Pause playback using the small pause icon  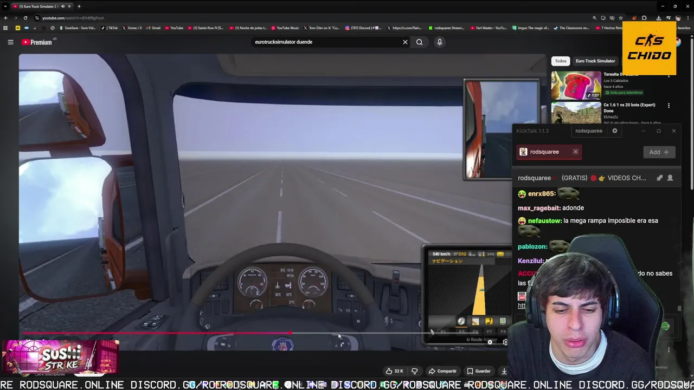490,342
